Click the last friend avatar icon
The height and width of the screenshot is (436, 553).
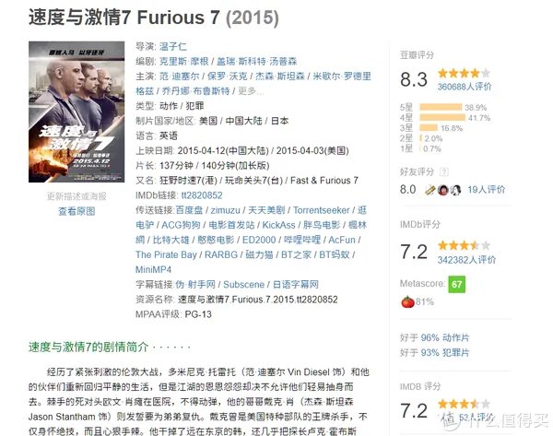[454, 189]
